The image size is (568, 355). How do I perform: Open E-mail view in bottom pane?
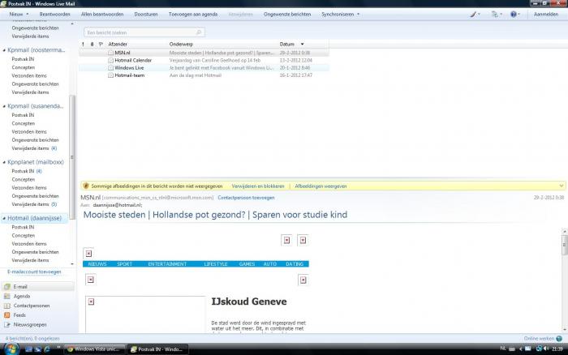point(37,287)
